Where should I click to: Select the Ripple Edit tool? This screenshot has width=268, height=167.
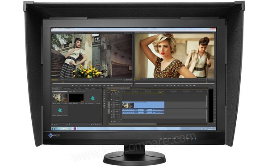pos(104,93)
